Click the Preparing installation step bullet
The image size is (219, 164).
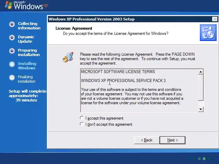[x=12, y=51]
